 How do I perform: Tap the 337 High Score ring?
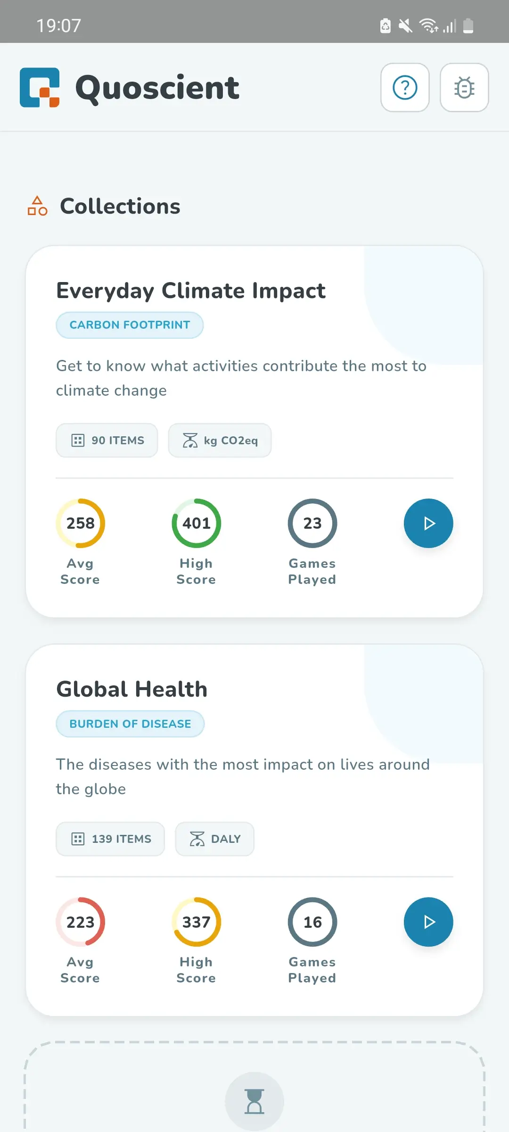[197, 922]
